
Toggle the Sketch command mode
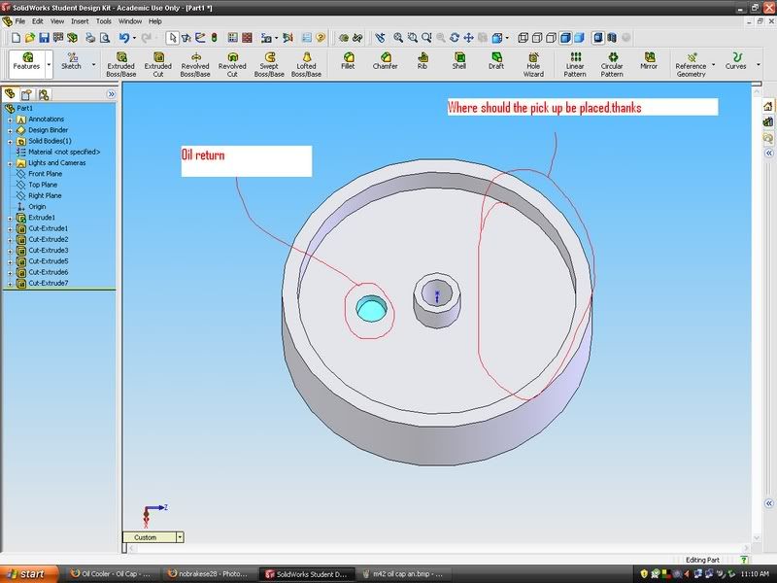tap(72, 62)
